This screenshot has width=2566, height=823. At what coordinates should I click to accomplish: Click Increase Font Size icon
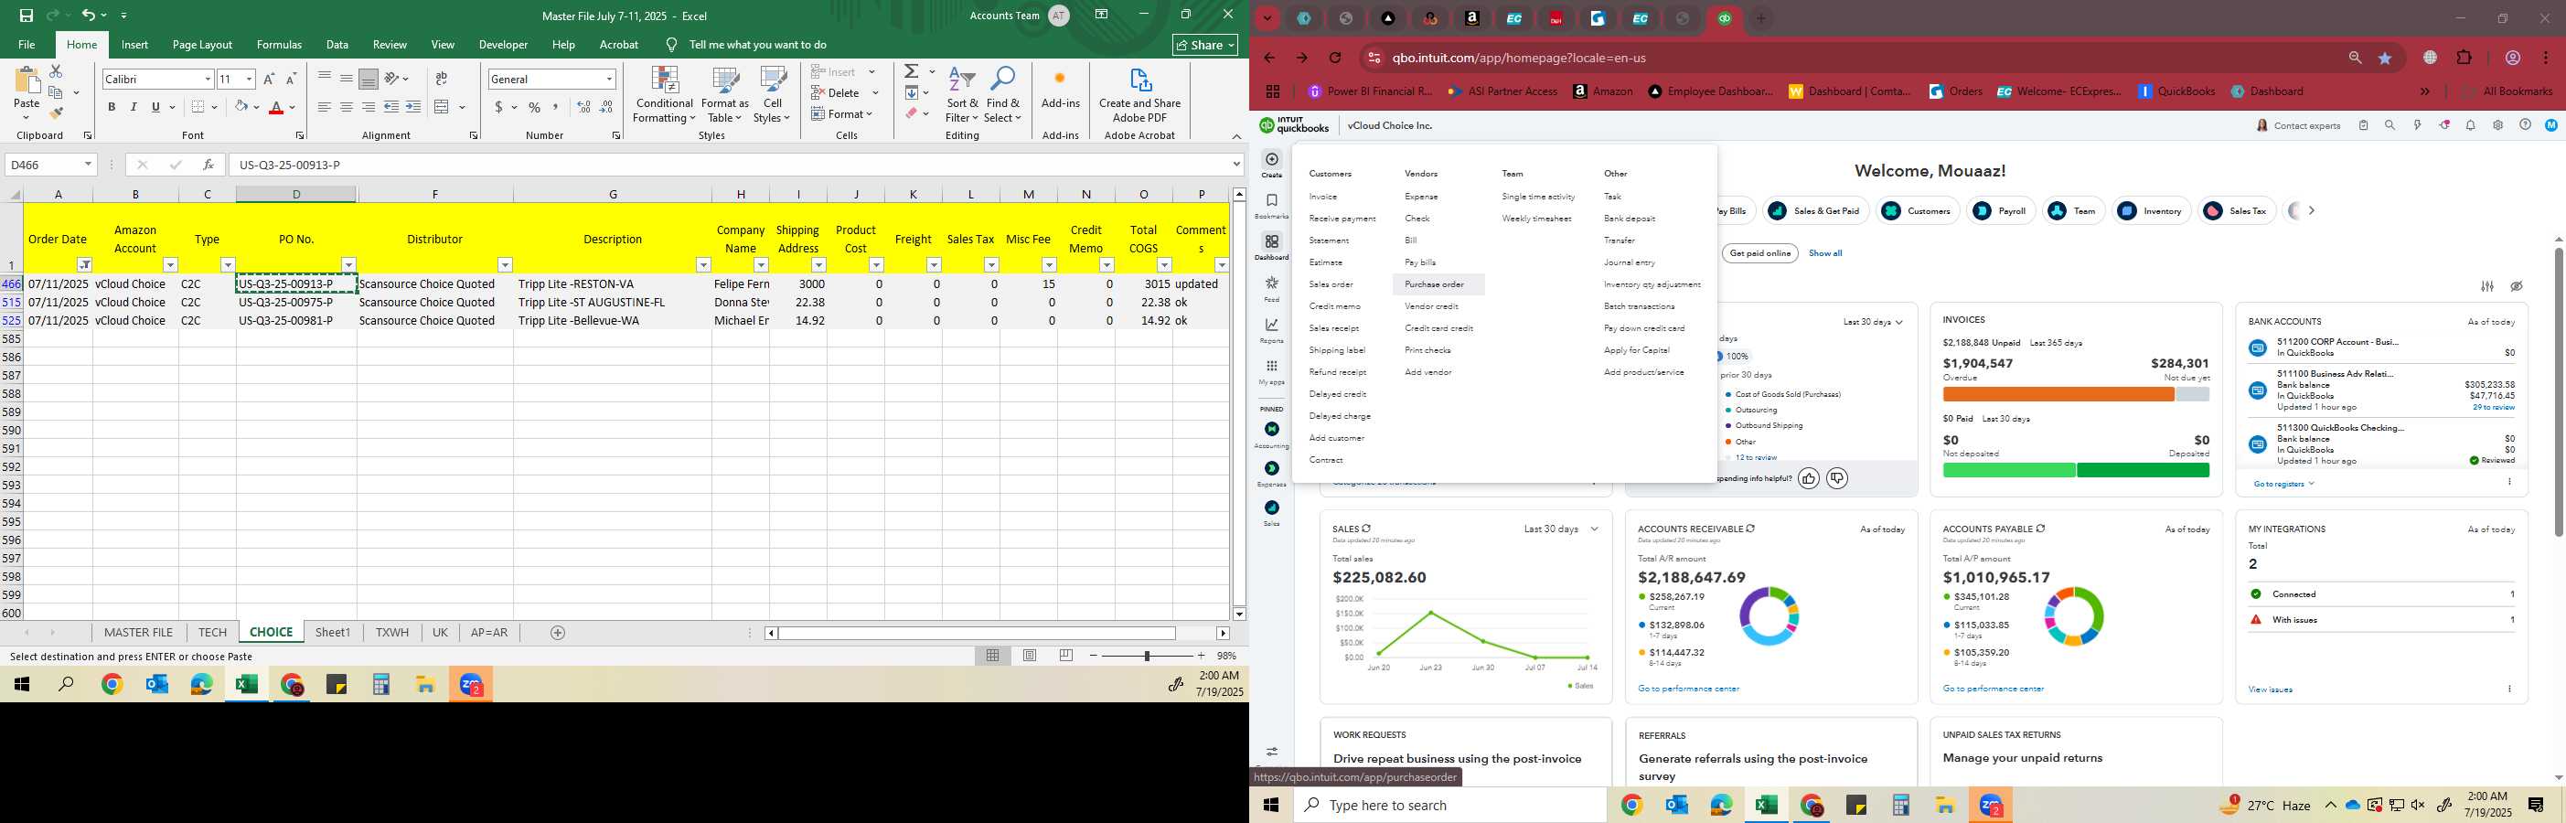click(x=269, y=79)
